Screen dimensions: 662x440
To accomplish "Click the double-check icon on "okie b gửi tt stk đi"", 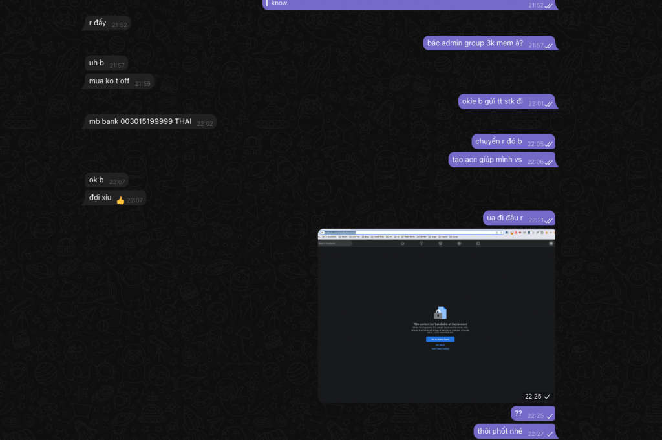I will tap(548, 104).
